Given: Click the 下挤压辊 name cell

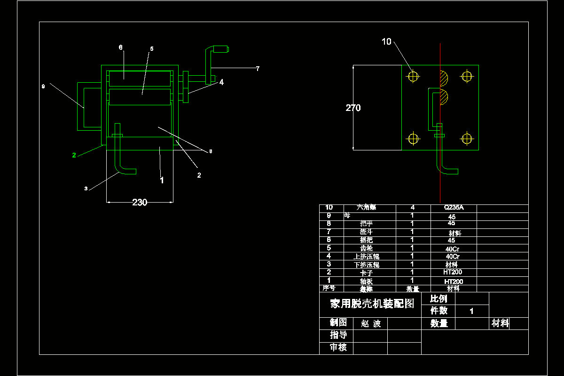Looking at the screenshot, I should click(367, 265).
